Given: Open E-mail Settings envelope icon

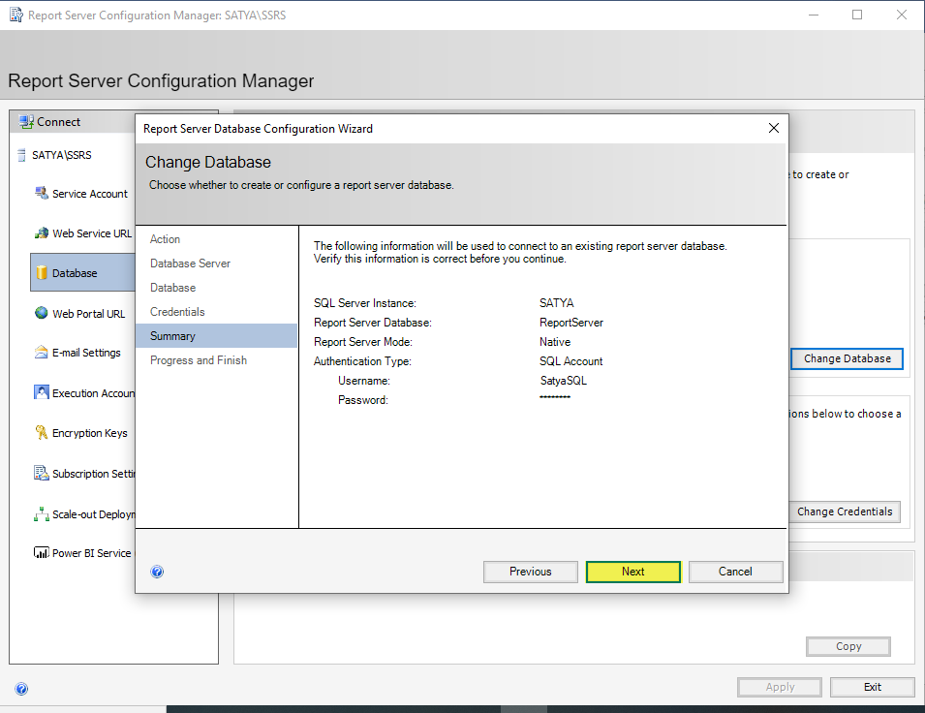Looking at the screenshot, I should [x=42, y=353].
